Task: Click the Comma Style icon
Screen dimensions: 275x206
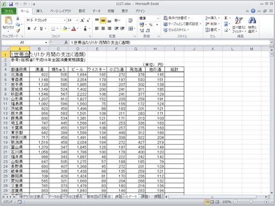Action: point(157,25)
